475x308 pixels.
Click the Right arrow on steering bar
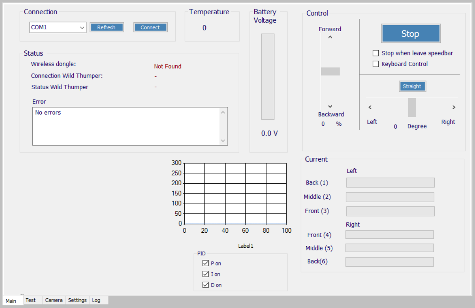pyautogui.click(x=454, y=107)
